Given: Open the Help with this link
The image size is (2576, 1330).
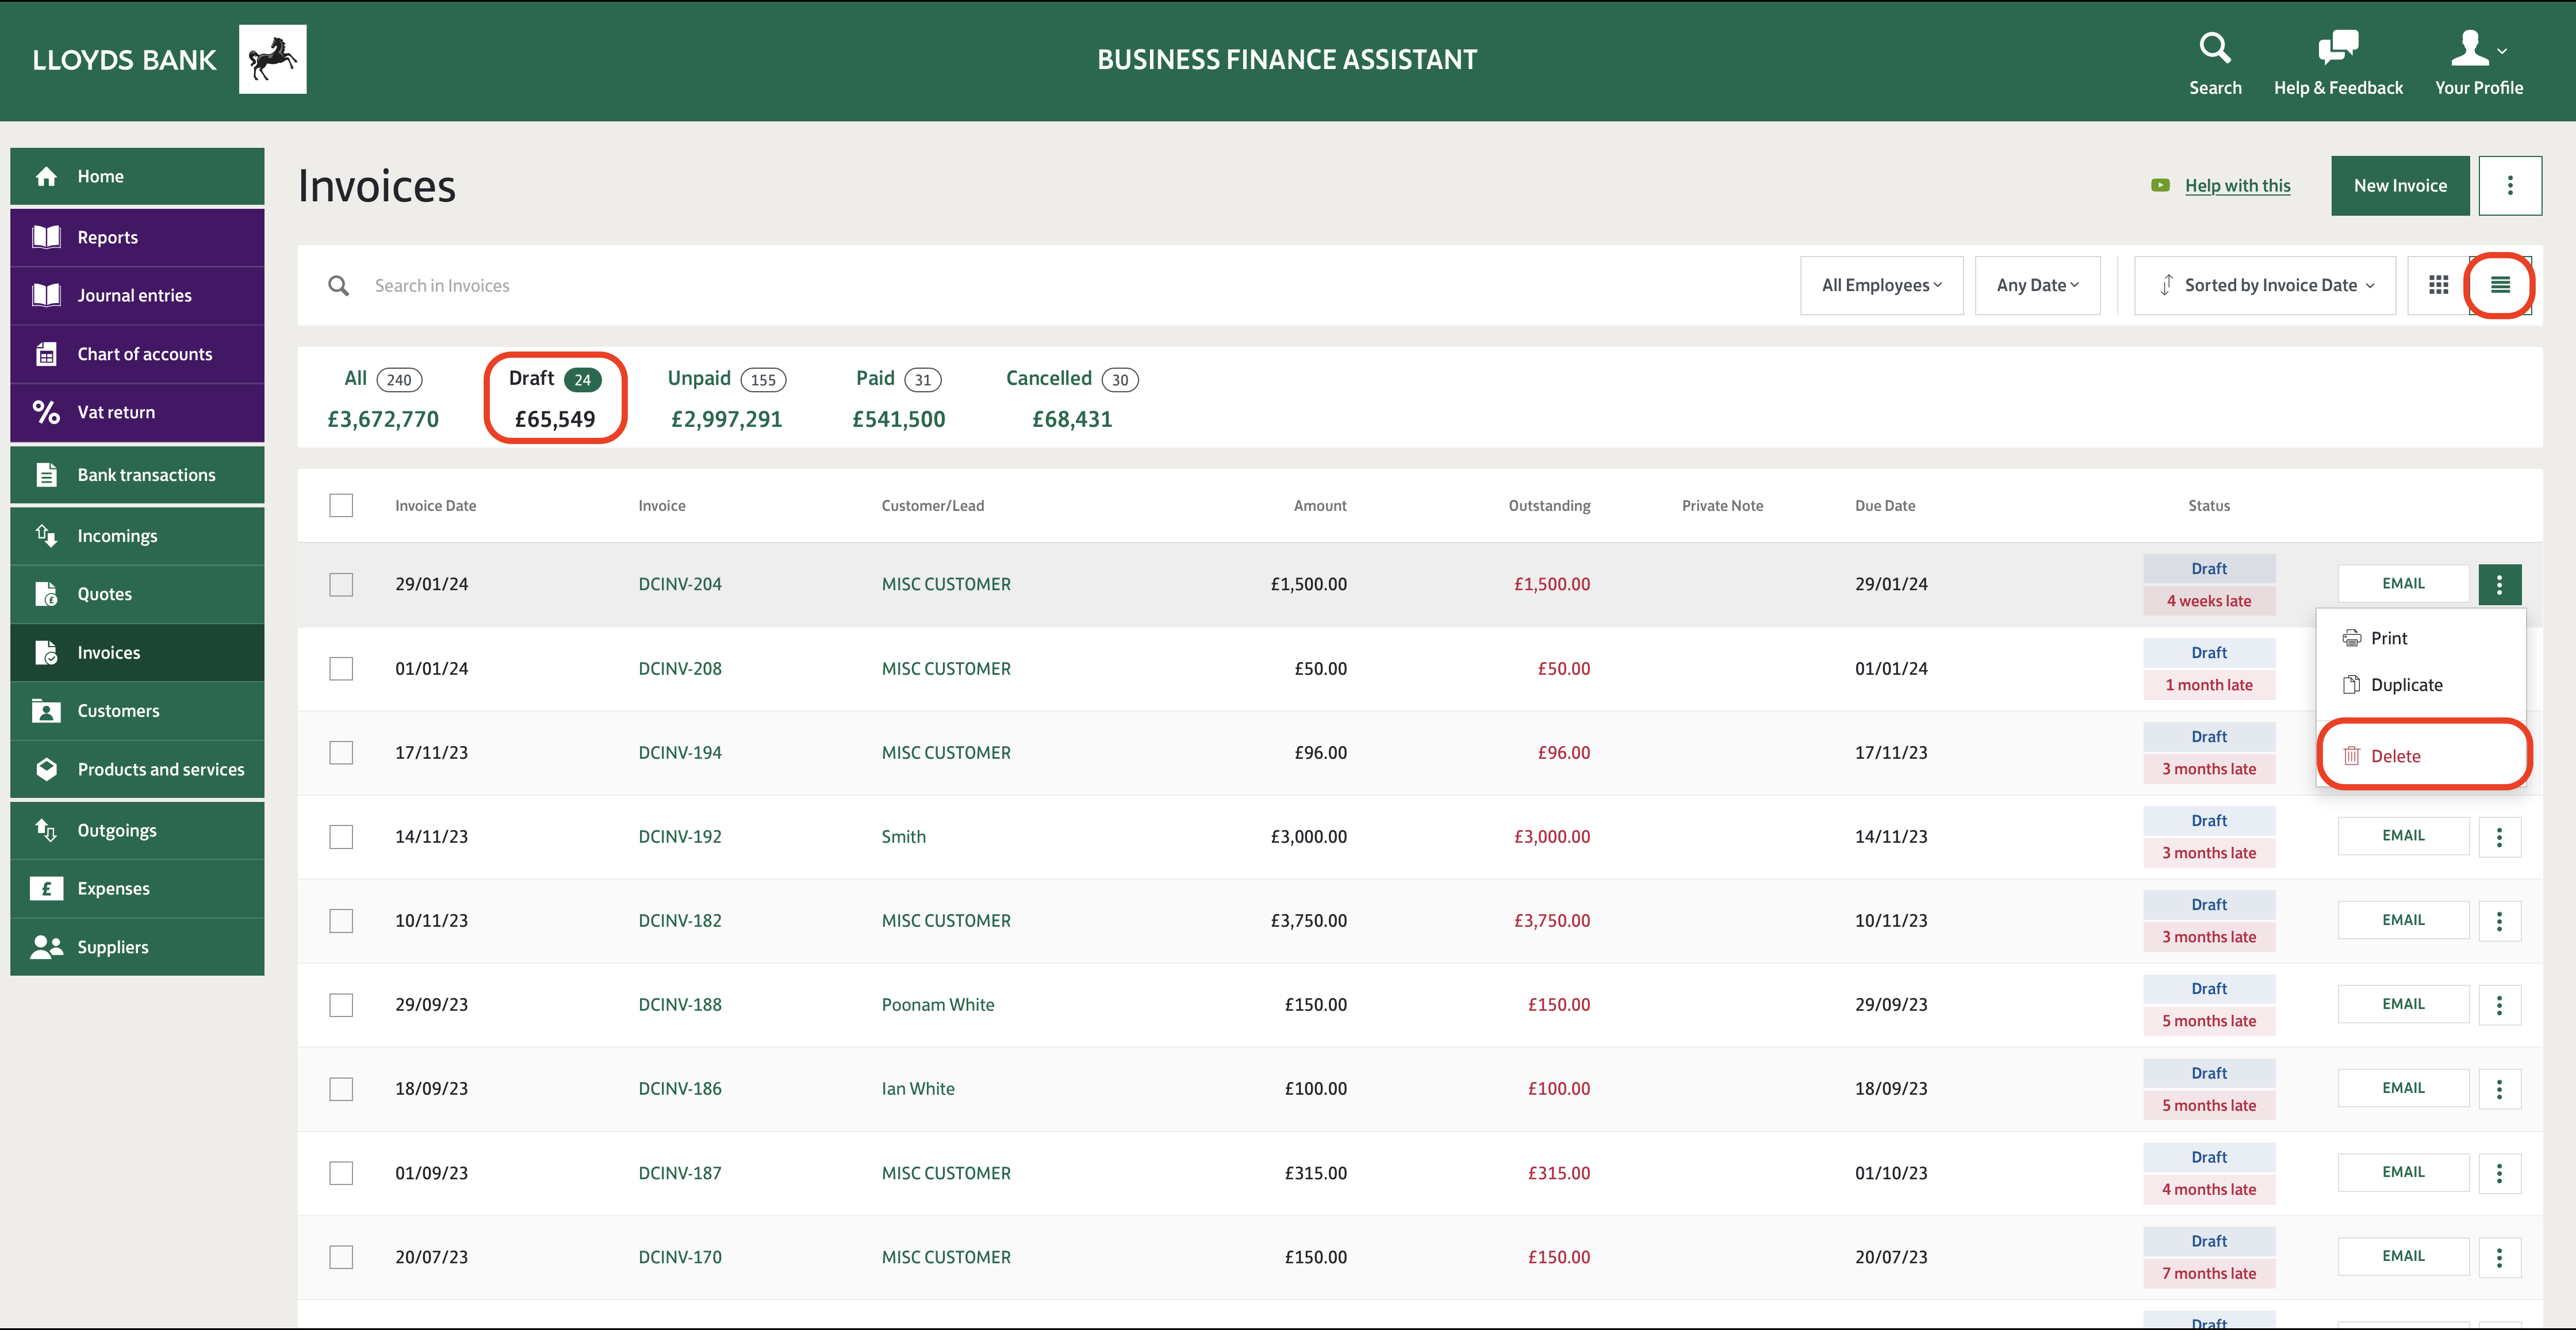Looking at the screenshot, I should (2237, 185).
